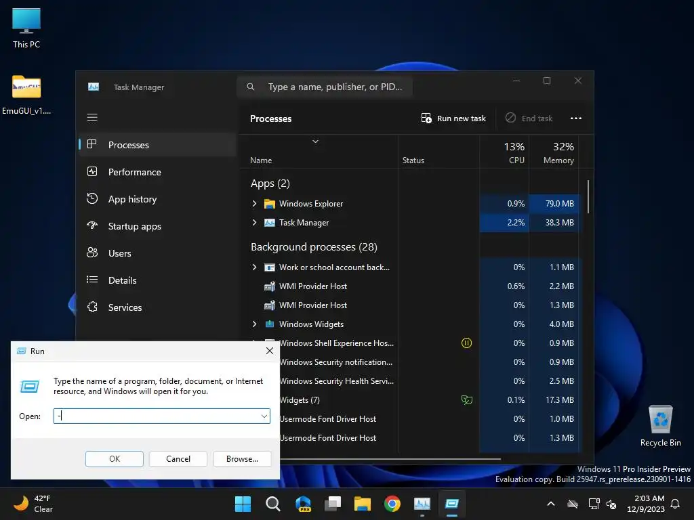Select the EmuGUI folder on desktop
694x520 pixels.
[x=26, y=95]
